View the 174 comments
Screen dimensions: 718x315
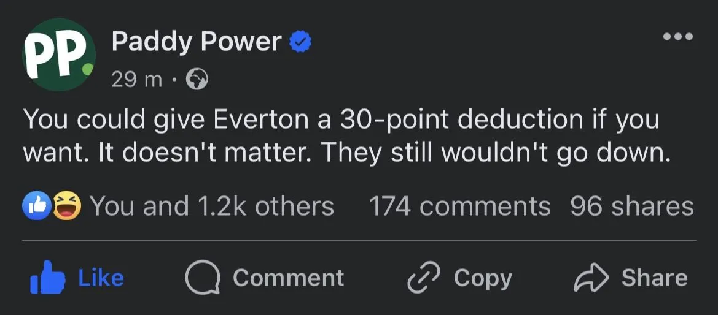(459, 207)
